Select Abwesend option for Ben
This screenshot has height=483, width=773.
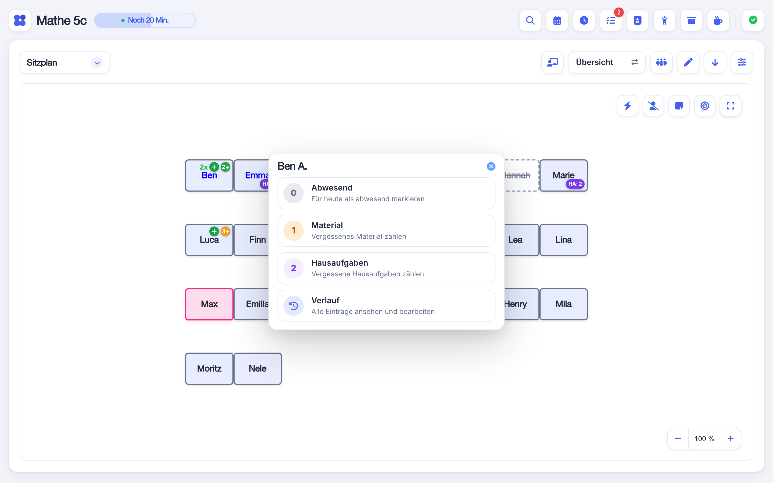386,193
